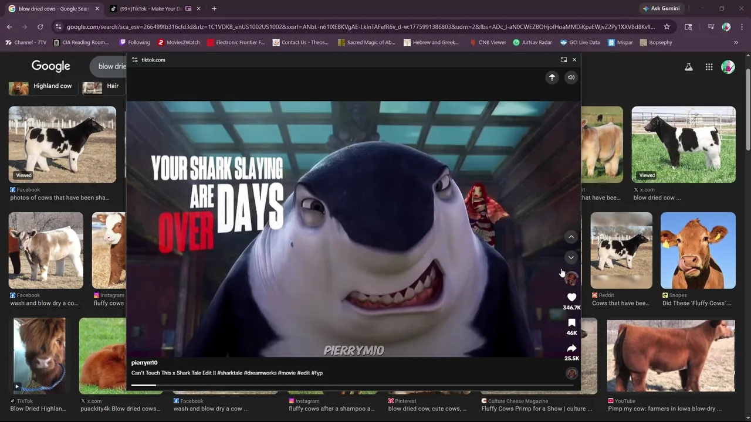The image size is (751, 422).
Task: Open AirNav Radar bookmark
Action: click(x=532, y=42)
